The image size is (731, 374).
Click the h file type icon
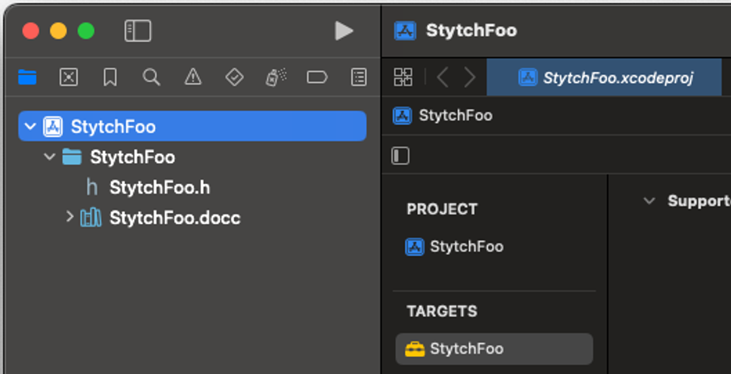(x=92, y=187)
